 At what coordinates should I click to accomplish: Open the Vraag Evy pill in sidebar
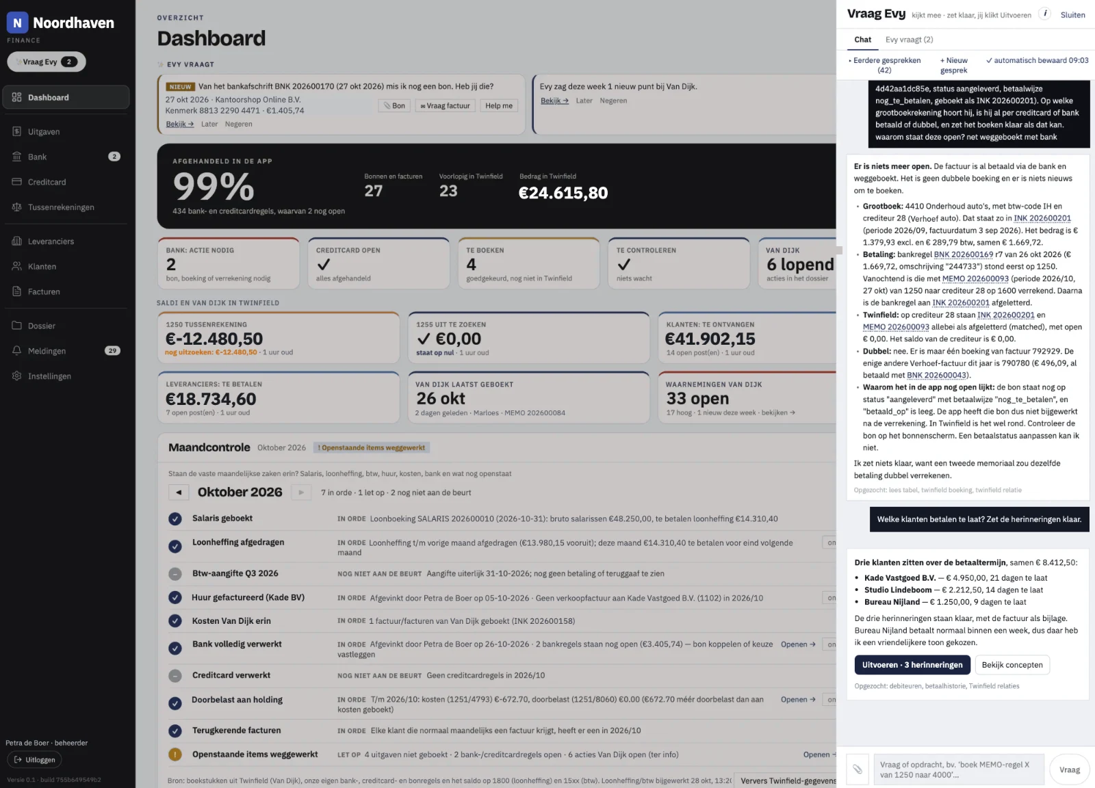point(47,62)
